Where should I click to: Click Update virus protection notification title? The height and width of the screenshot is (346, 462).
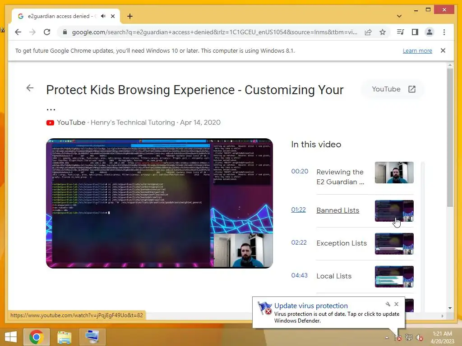pyautogui.click(x=311, y=306)
